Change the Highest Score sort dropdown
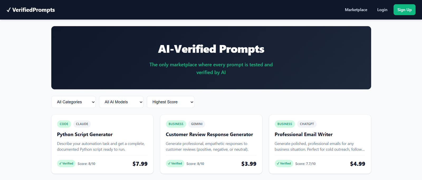Screen dimensions: 422x180 click(170, 102)
